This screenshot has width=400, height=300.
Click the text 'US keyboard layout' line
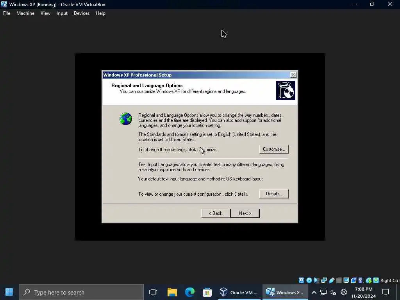coord(200,179)
